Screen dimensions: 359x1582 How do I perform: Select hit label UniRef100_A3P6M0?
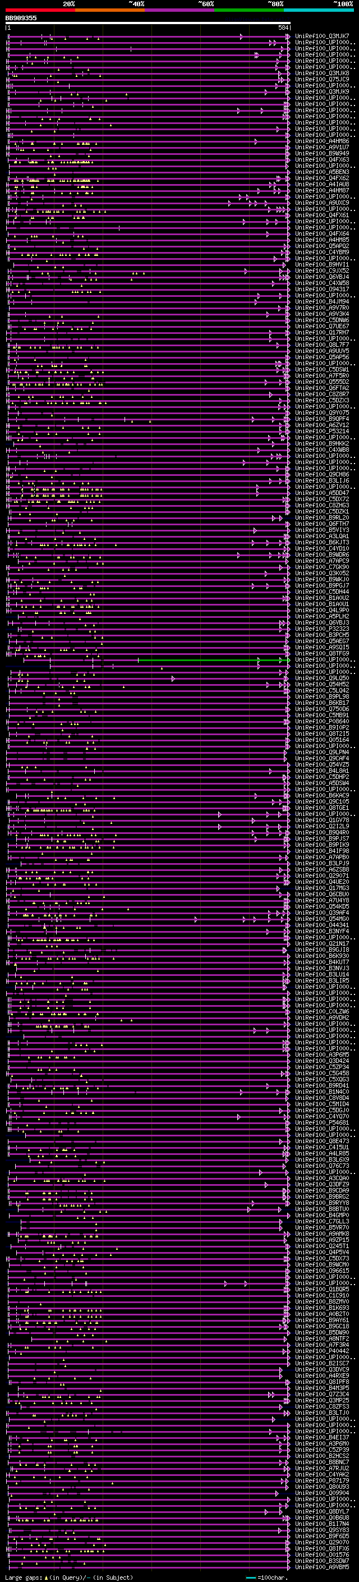[322, 1444]
